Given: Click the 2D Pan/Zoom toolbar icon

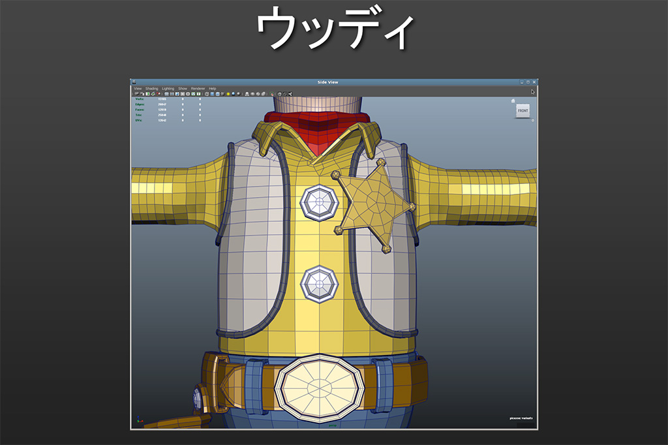Looking at the screenshot, I should click(x=158, y=94).
